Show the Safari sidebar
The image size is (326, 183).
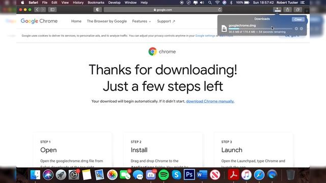click(52, 10)
